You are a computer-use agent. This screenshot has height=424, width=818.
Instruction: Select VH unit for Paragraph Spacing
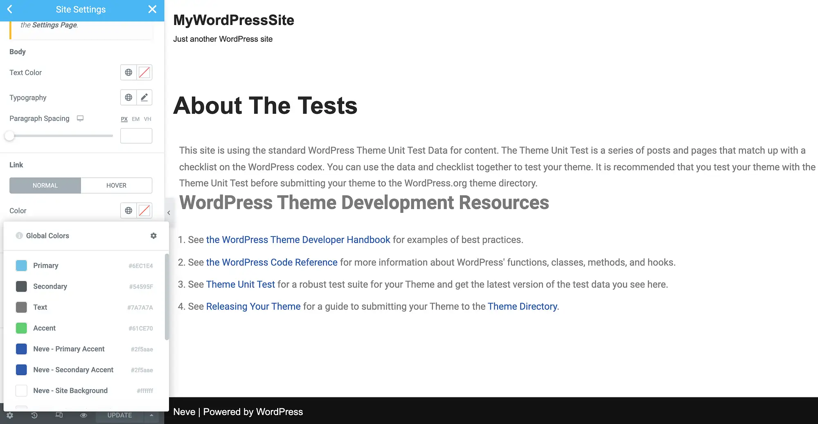148,119
